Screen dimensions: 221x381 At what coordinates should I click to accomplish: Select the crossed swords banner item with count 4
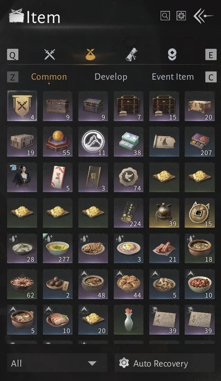pos(22,106)
